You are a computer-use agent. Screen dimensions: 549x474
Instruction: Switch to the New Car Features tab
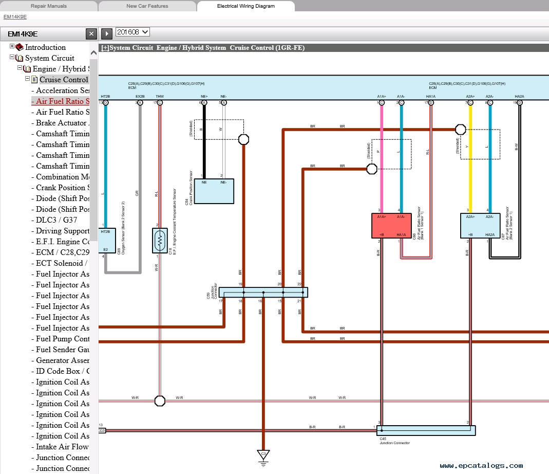(147, 6)
